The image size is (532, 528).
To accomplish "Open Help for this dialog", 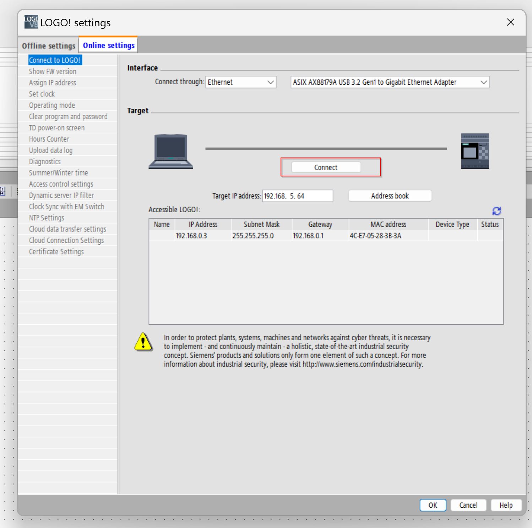I will click(x=506, y=505).
